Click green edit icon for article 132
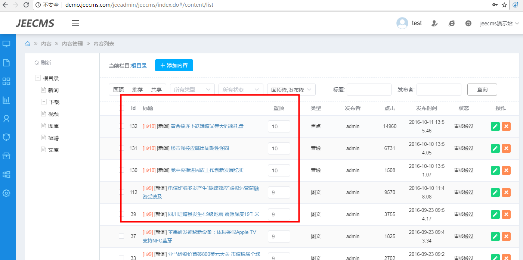The image size is (523, 260). click(495, 126)
